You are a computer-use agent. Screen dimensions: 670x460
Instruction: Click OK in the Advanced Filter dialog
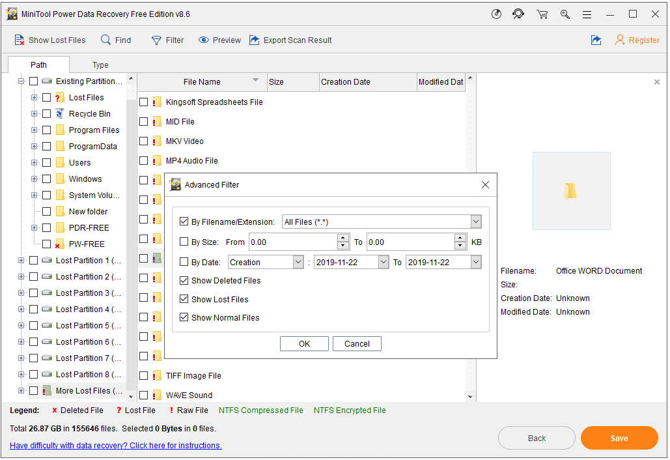(x=304, y=343)
